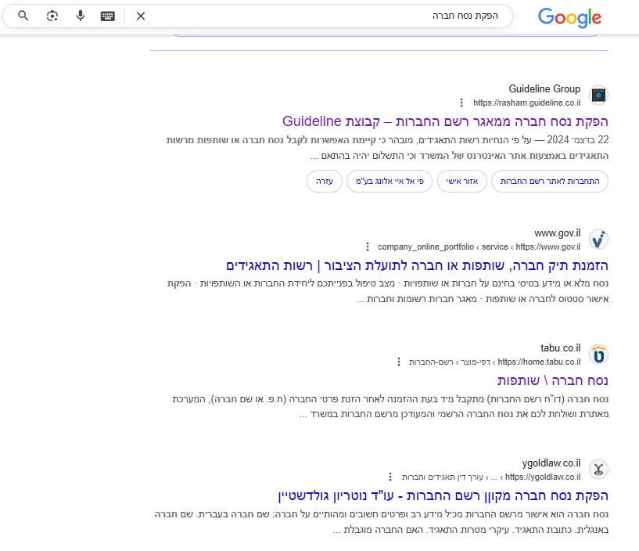Open three-dot menu for tabu.co.il result

coord(398,362)
